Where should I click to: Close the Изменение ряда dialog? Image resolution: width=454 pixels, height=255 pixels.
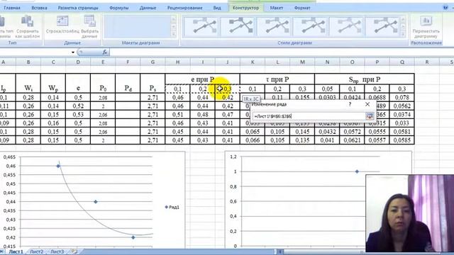point(367,104)
